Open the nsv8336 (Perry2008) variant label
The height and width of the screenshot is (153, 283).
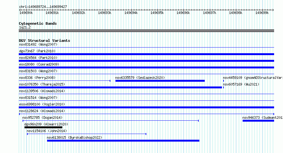pyautogui.click(x=37, y=78)
